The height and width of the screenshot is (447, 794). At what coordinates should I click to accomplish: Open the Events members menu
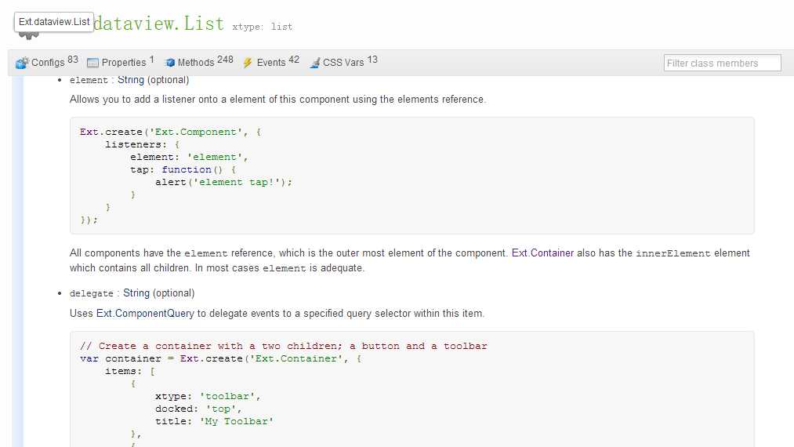click(x=271, y=62)
